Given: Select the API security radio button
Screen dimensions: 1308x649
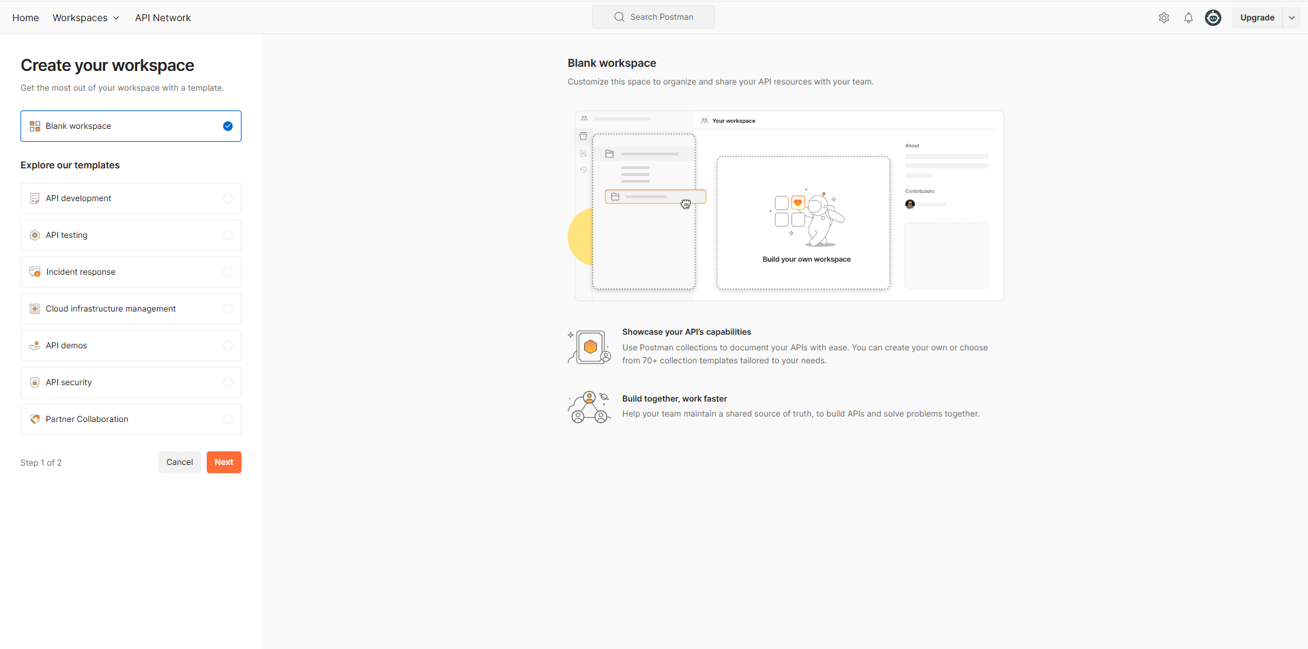Looking at the screenshot, I should coord(228,382).
